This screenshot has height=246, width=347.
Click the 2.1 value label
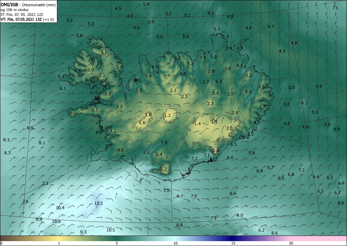click(x=173, y=90)
